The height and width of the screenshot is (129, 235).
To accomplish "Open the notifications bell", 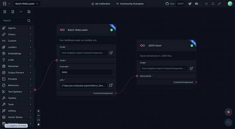I will [213, 4].
